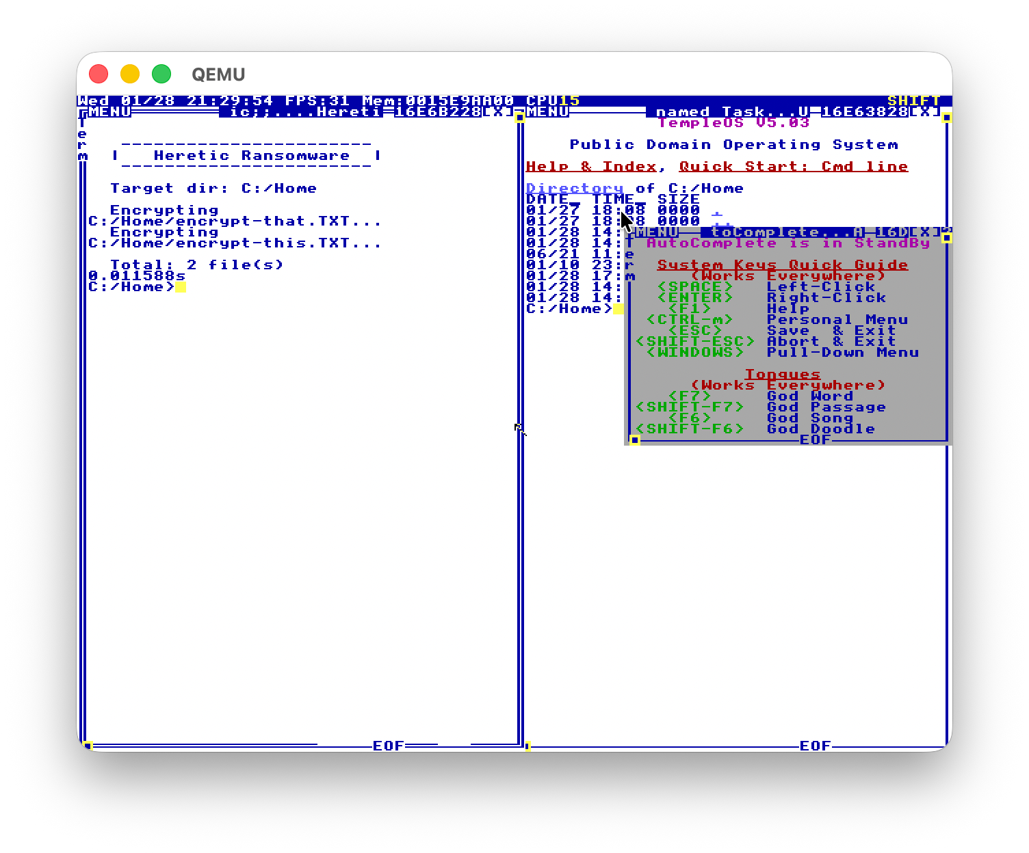Screen dimensions: 1029x853
Task: Open the Quick Start: Cmd line link
Action: click(x=794, y=167)
